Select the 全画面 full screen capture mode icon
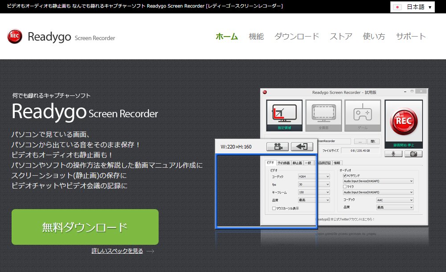The height and width of the screenshot is (272, 446). pyautogui.click(x=323, y=115)
